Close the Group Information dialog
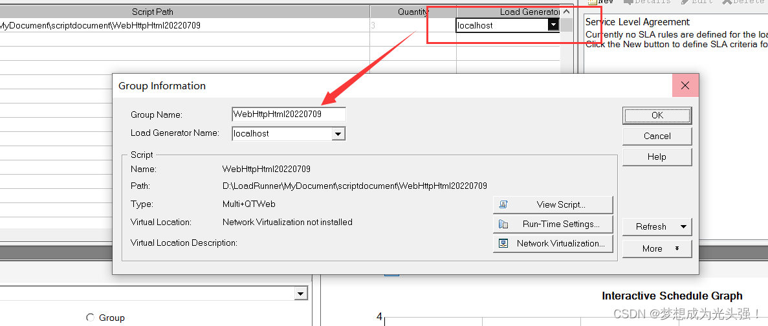Screen dimensions: 768x326 click(x=685, y=85)
